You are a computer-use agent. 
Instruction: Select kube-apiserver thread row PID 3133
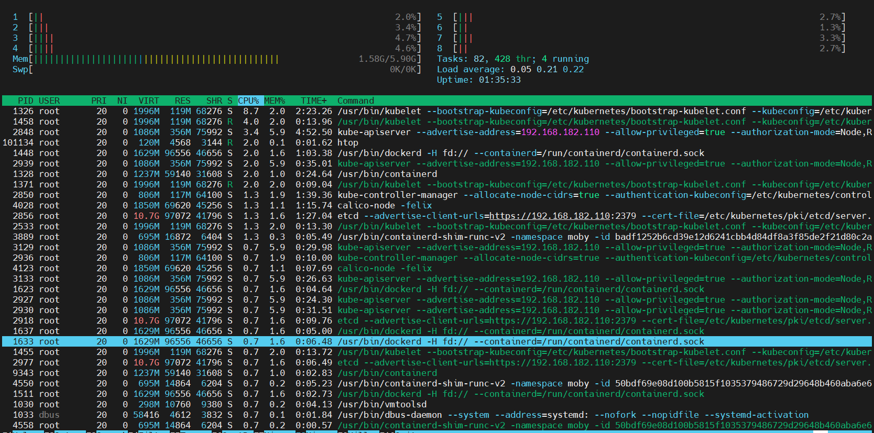(x=437, y=279)
